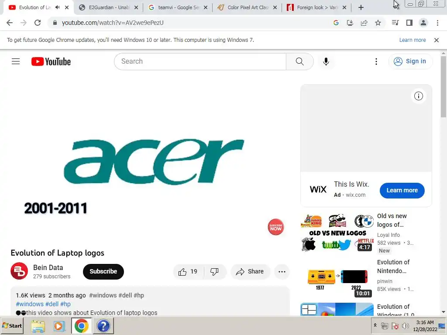Close the Evolution of Laptop tab

coord(67,7)
